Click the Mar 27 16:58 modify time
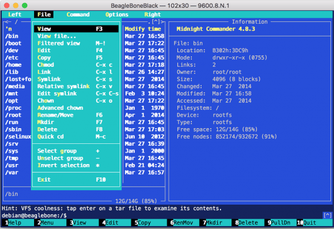334x229 pixels. [x=145, y=36]
